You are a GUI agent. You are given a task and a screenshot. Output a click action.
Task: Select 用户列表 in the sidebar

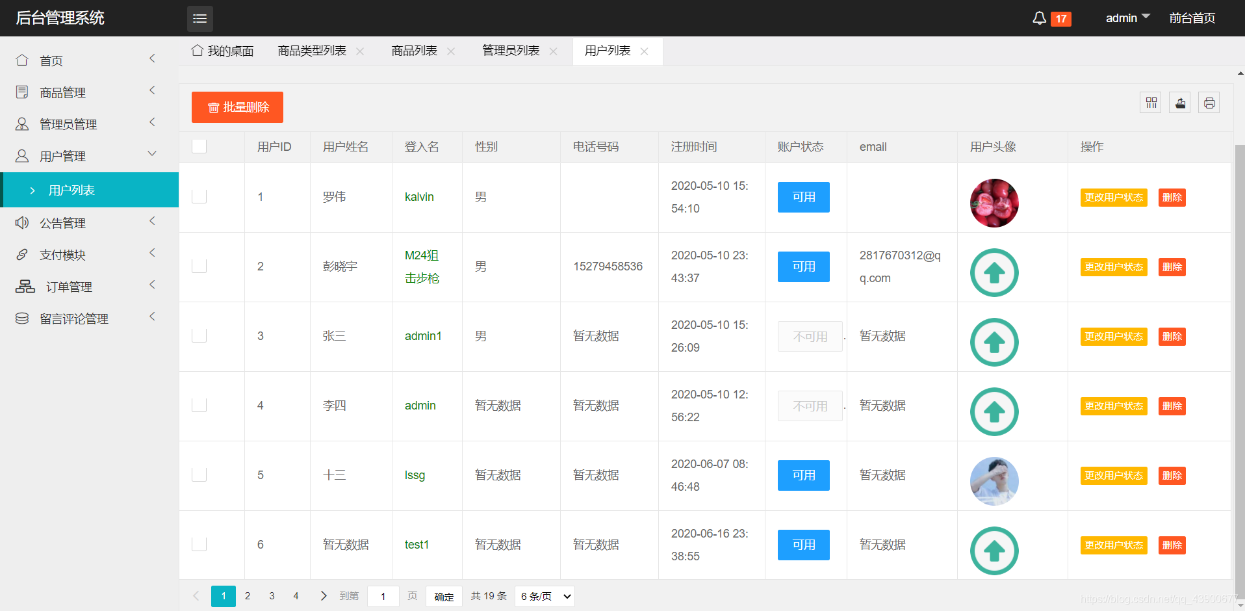point(90,190)
